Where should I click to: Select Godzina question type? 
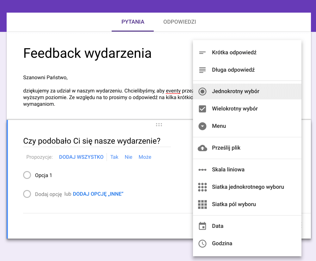pyautogui.click(x=247, y=244)
